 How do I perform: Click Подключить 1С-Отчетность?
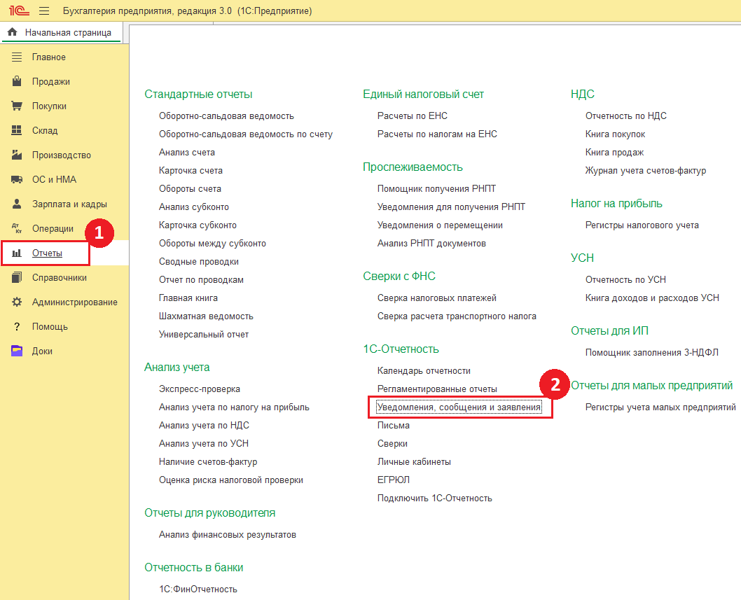click(x=434, y=498)
